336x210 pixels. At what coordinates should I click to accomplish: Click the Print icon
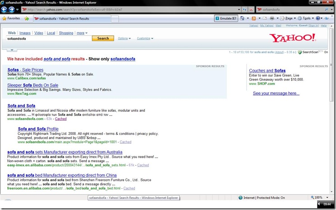(272, 18)
